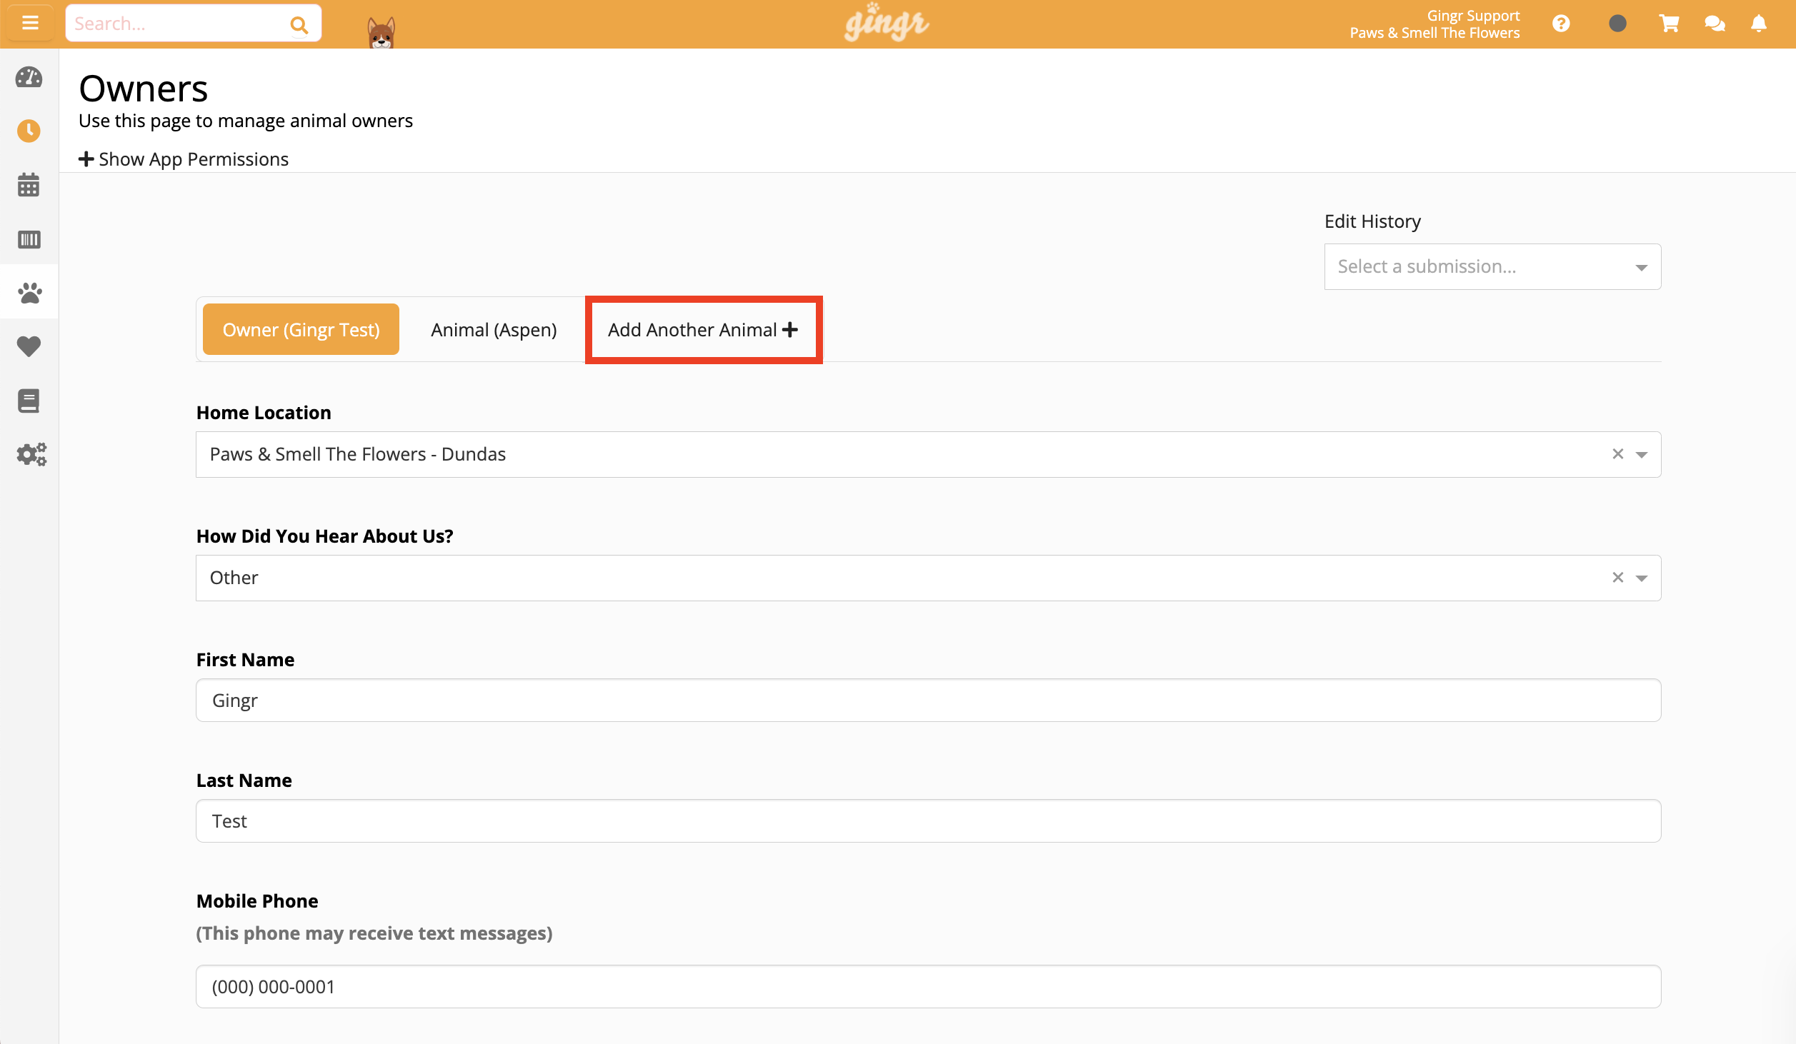Focus the Last Name field
The height and width of the screenshot is (1044, 1796).
(x=929, y=820)
